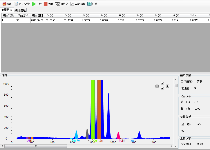Shift spectrum up with up arrow button
The width and height of the screenshot is (210, 150).
point(162,84)
